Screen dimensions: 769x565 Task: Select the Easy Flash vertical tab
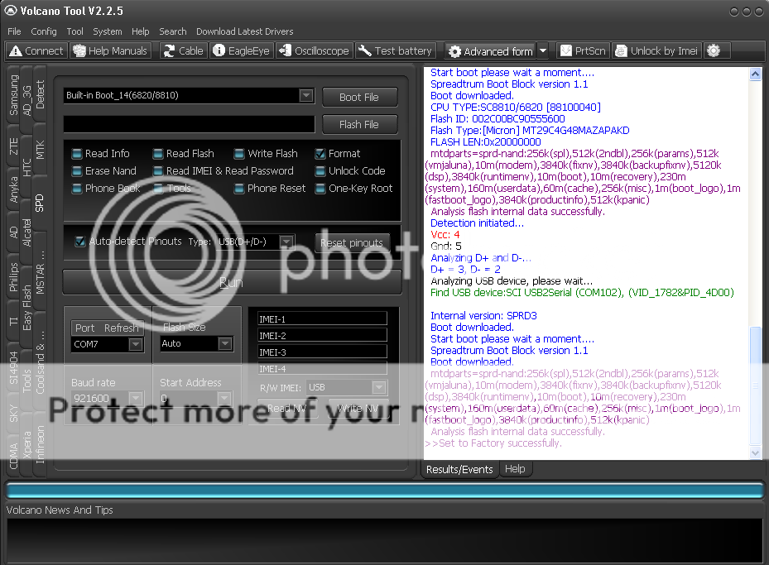[26, 308]
